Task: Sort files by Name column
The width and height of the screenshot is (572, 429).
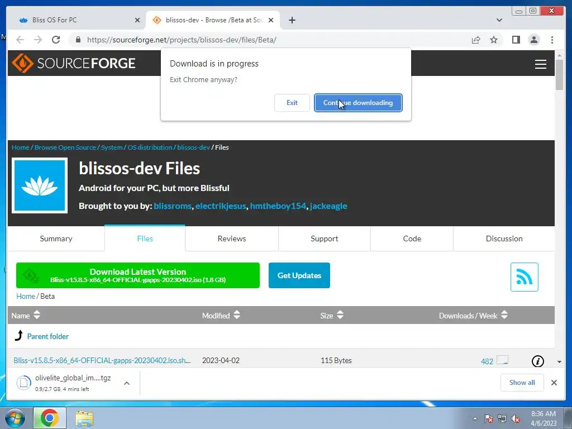Action: point(26,316)
